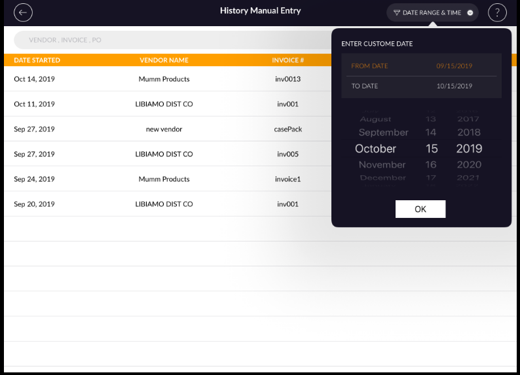This screenshot has width=520, height=375.
Task: Expand the Date Range & Time dropdown
Action: (x=470, y=12)
